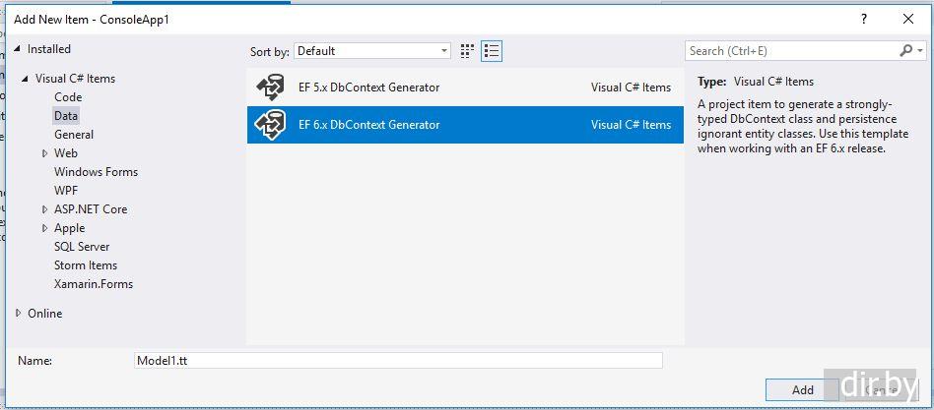Select the Web category label
Image resolution: width=934 pixels, height=410 pixels.
click(66, 153)
